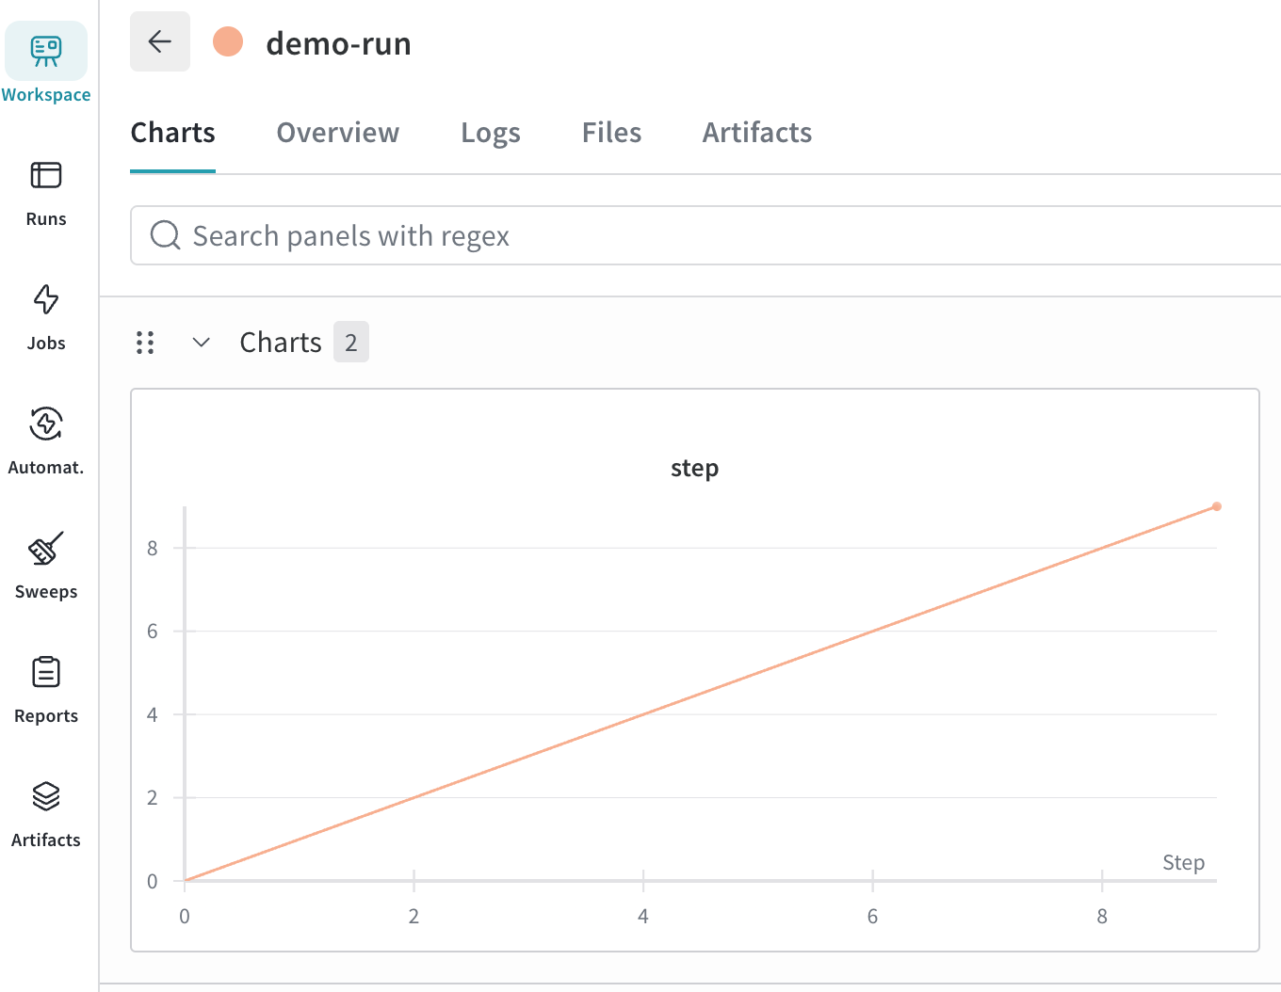1281x992 pixels.
Task: Select the Charts tab
Action: point(172,133)
